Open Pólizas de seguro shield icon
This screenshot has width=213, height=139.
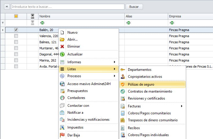click(x=123, y=84)
